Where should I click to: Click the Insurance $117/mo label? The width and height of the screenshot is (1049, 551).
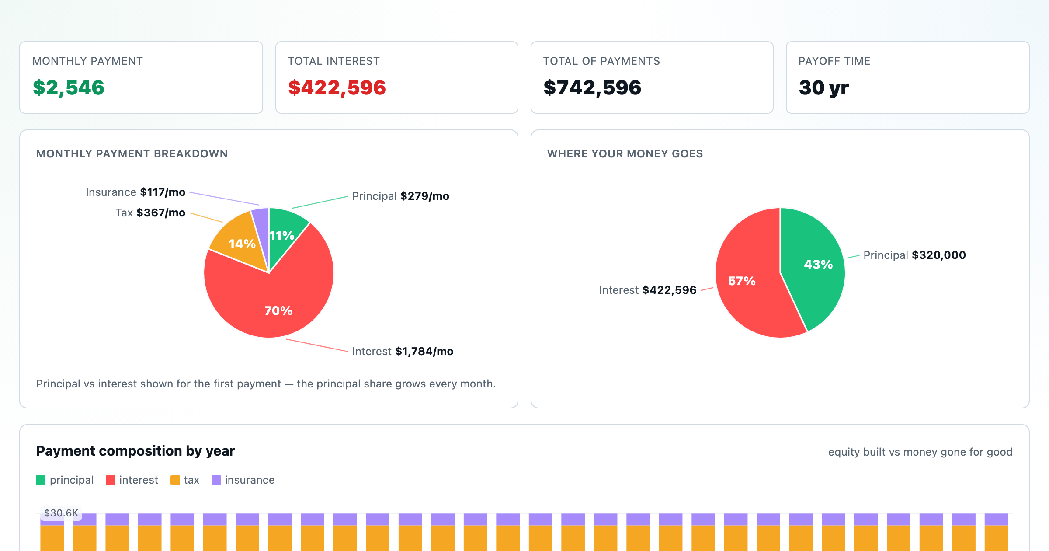click(135, 192)
